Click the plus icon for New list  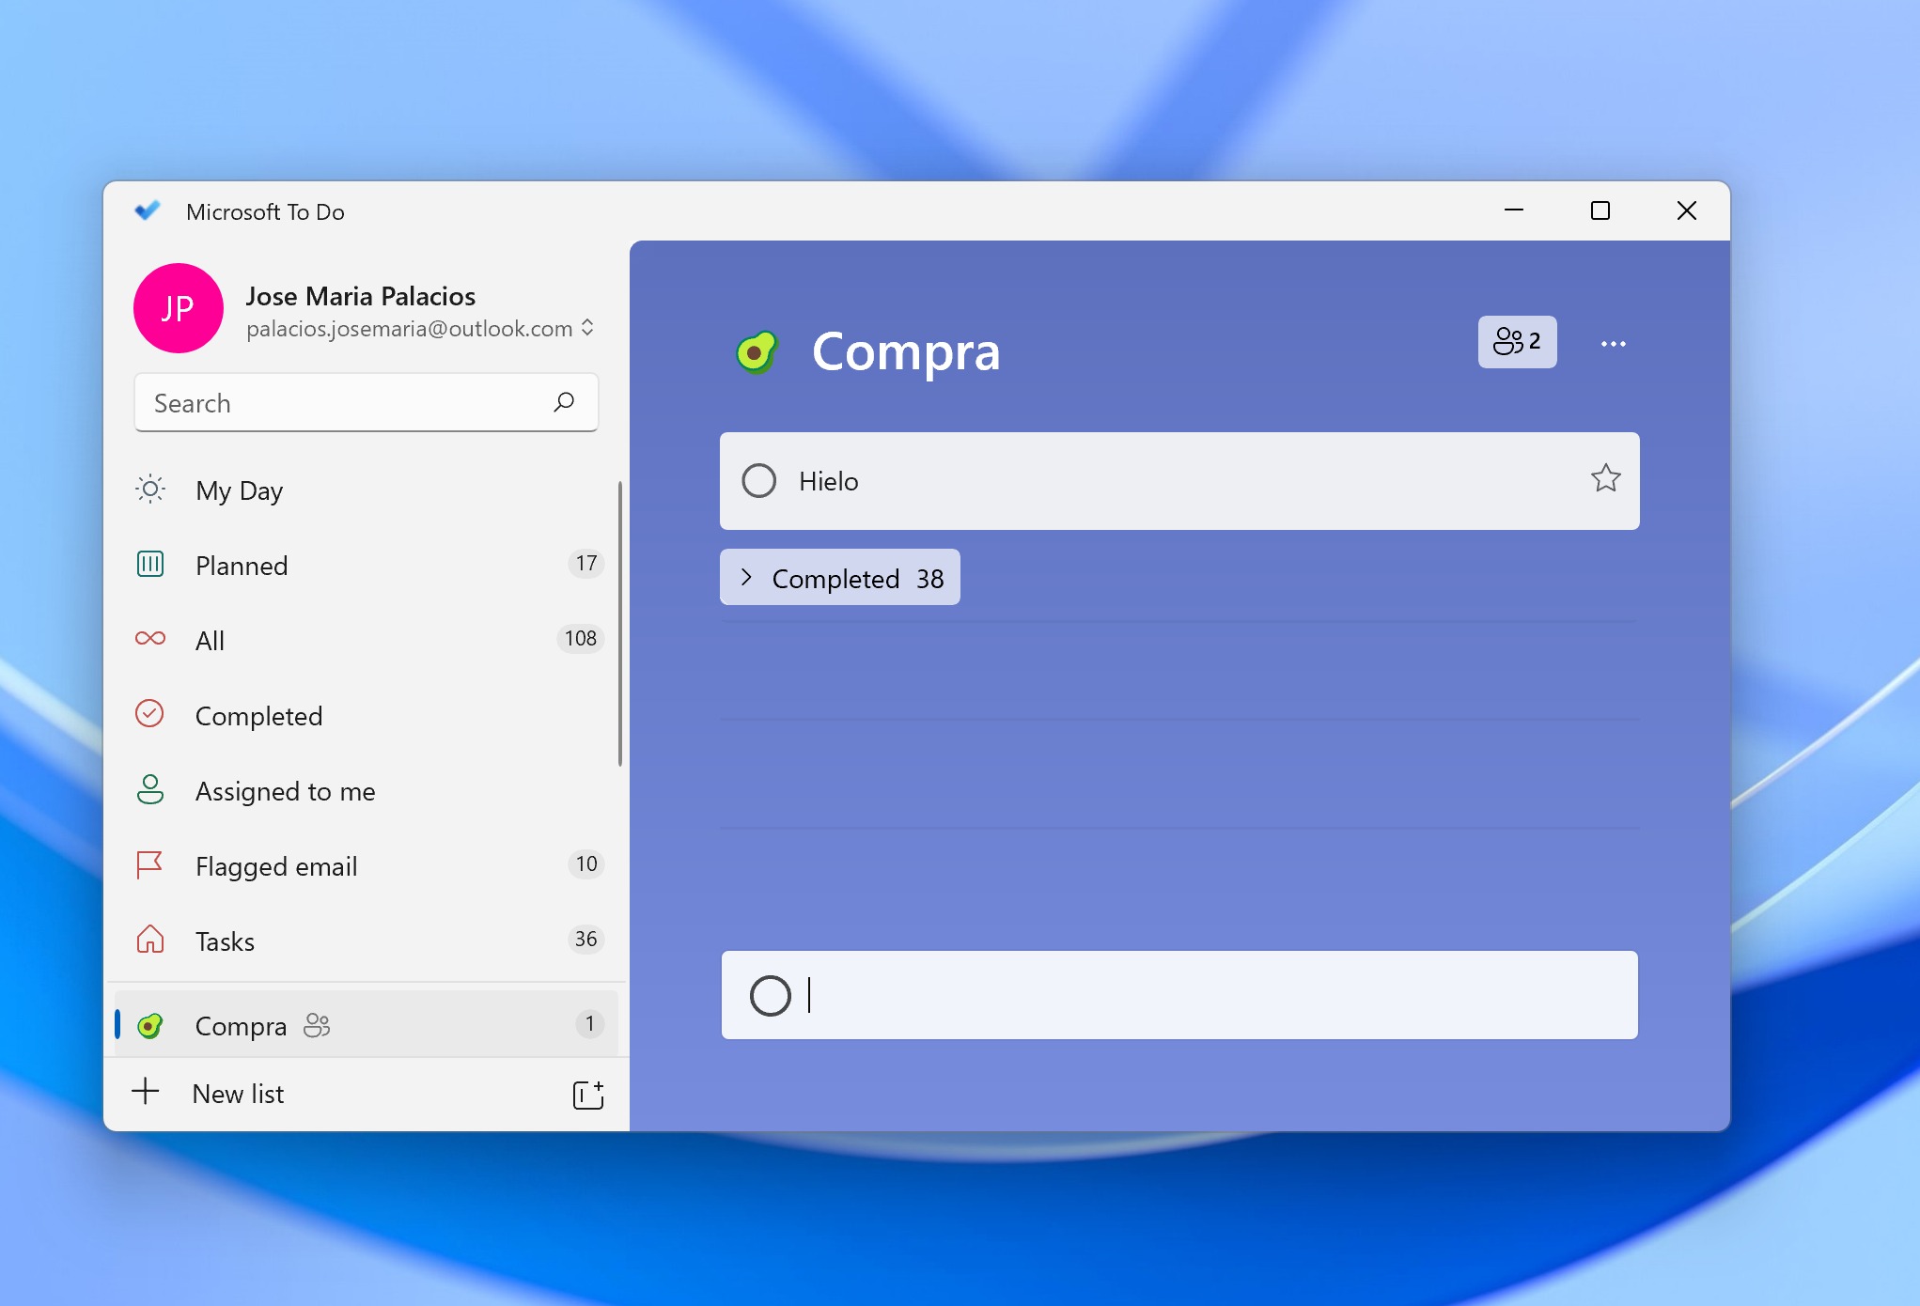[x=146, y=1092]
